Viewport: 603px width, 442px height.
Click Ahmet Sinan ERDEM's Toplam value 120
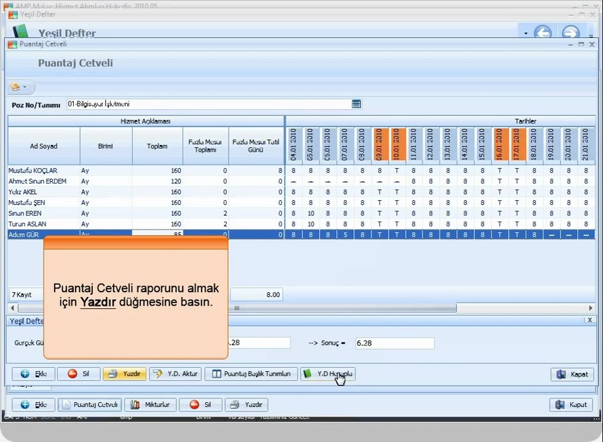pyautogui.click(x=157, y=181)
